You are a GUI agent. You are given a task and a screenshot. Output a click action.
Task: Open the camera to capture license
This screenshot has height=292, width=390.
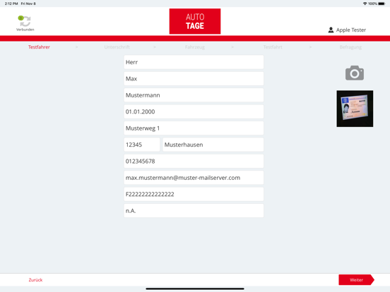tap(355, 73)
